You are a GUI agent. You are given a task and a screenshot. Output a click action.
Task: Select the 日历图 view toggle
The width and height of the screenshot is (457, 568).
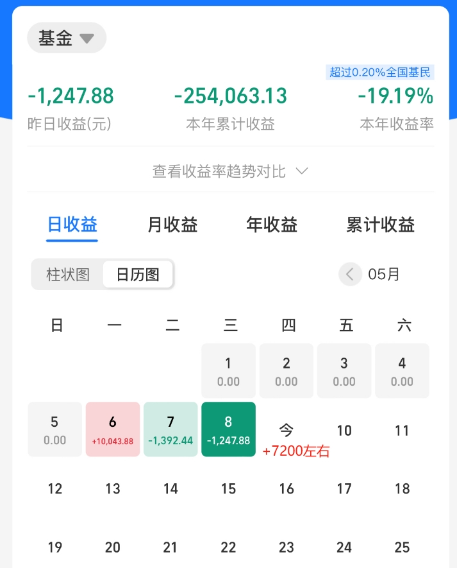[138, 274]
